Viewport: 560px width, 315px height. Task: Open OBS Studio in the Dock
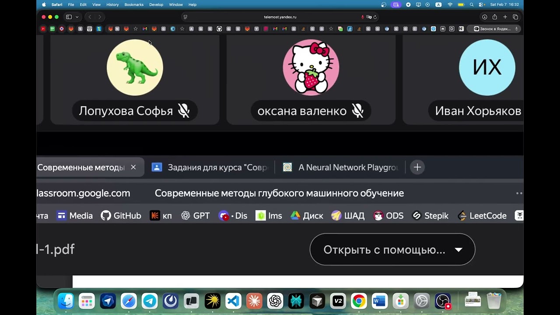443,301
